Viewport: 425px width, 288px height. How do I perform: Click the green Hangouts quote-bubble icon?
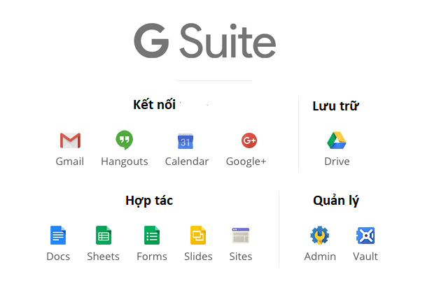(x=125, y=140)
